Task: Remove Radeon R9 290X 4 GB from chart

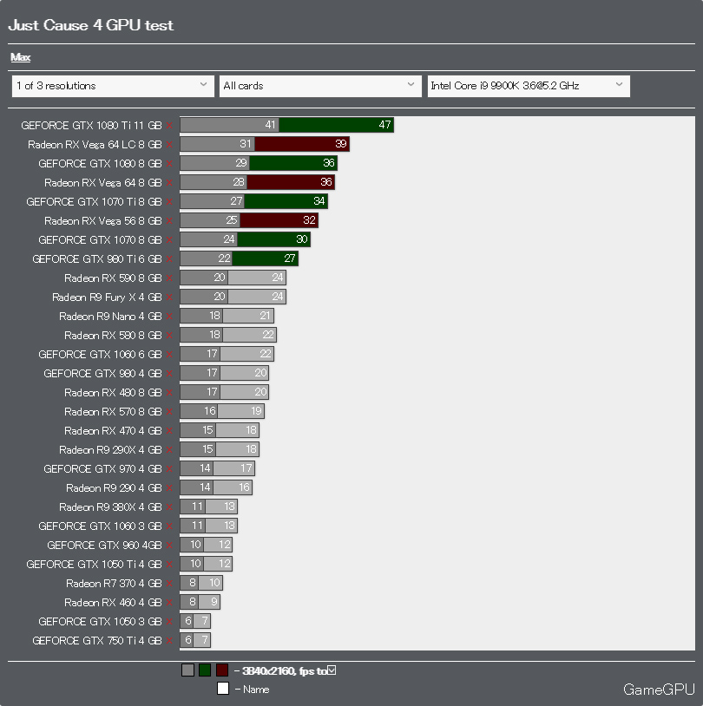Action: click(x=171, y=450)
